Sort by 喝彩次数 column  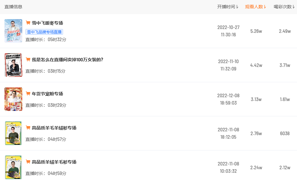(284, 7)
